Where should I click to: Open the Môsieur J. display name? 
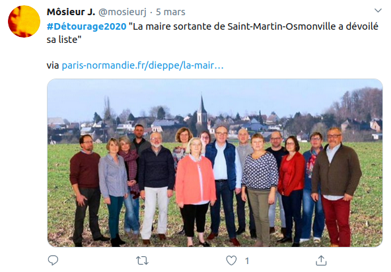(71, 12)
